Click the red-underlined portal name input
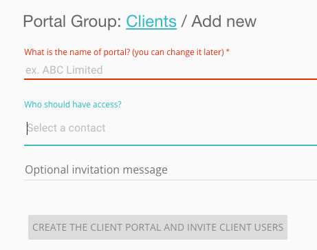 tap(171, 70)
